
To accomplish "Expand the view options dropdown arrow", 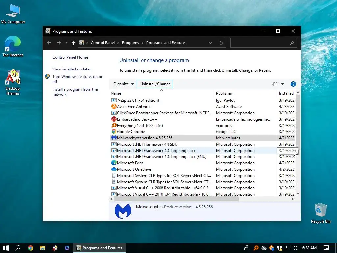I will (282, 84).
